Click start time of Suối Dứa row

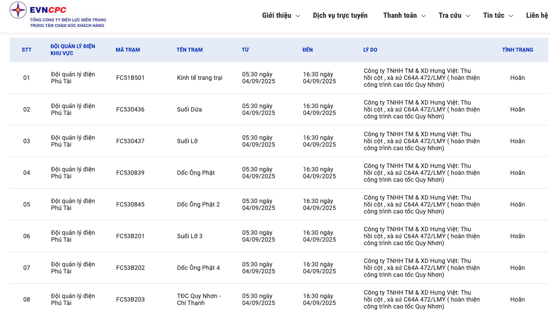(258, 109)
